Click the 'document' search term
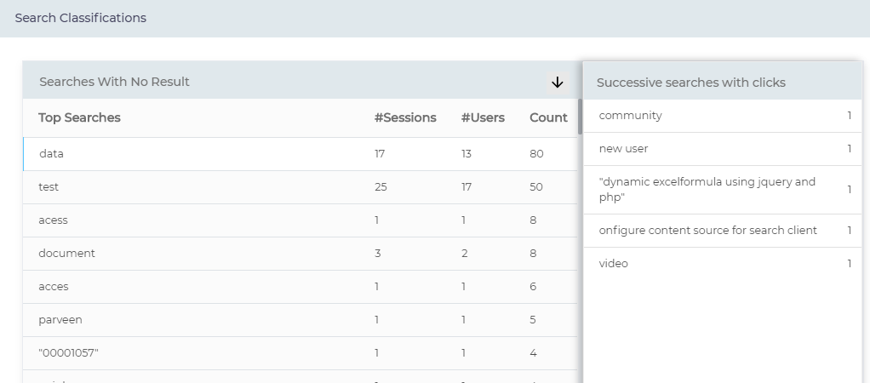 pyautogui.click(x=66, y=253)
